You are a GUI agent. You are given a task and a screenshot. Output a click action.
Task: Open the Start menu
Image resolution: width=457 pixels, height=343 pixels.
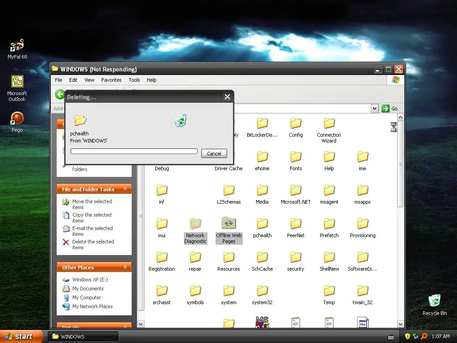click(x=21, y=336)
